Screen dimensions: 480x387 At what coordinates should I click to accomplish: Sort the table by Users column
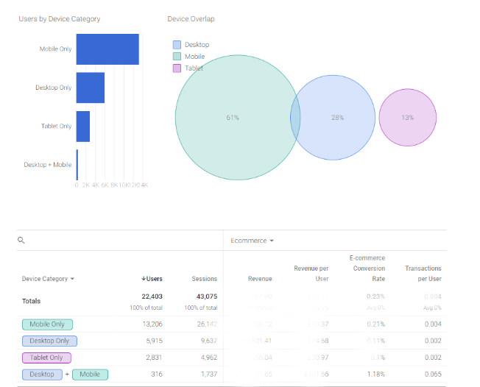pos(152,279)
